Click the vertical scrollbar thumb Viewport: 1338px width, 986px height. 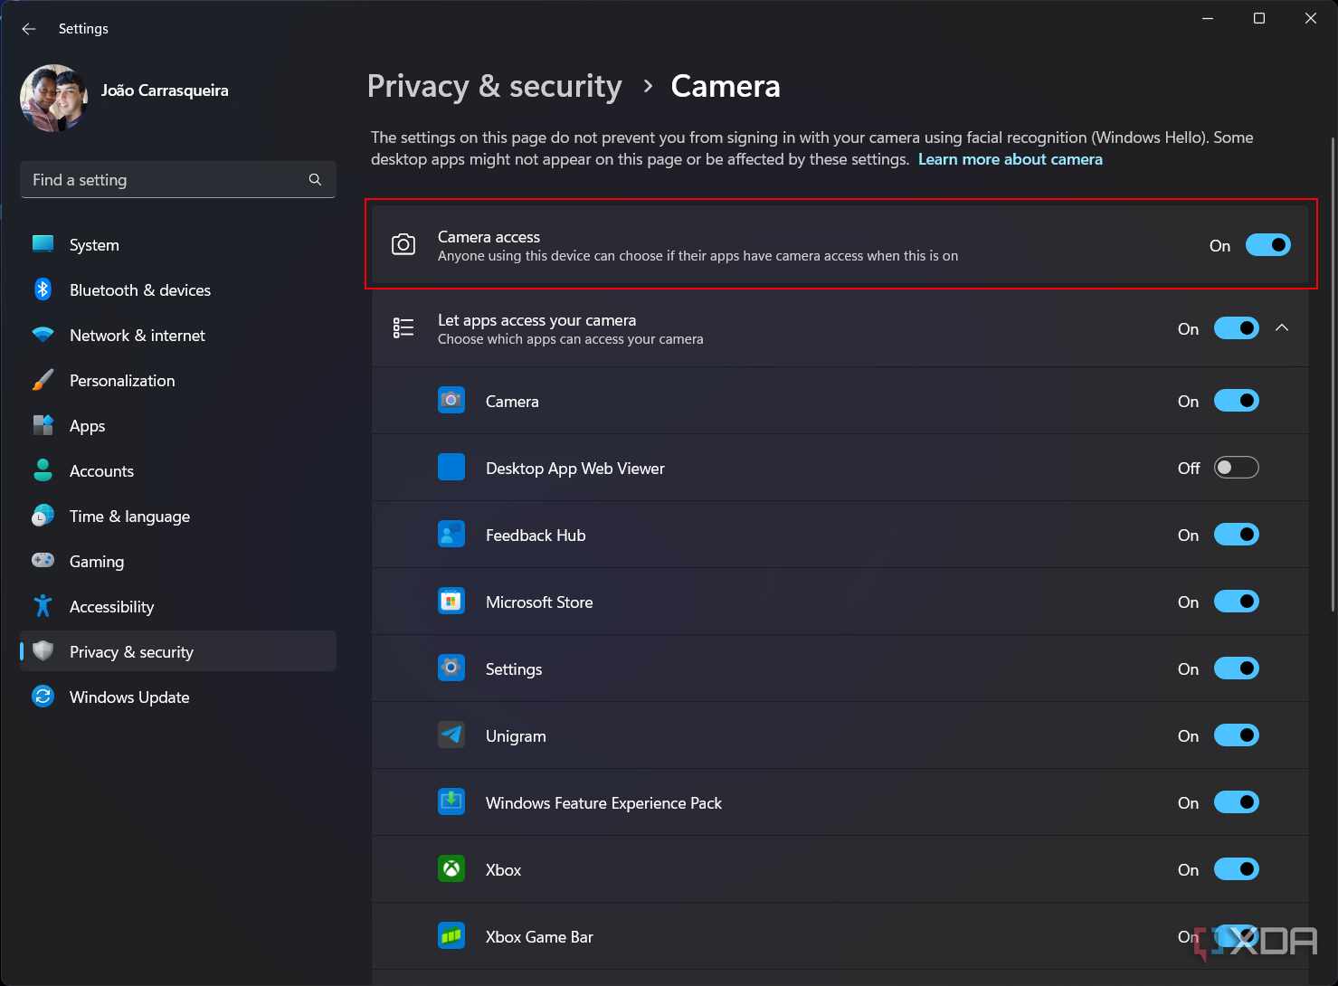click(1333, 375)
